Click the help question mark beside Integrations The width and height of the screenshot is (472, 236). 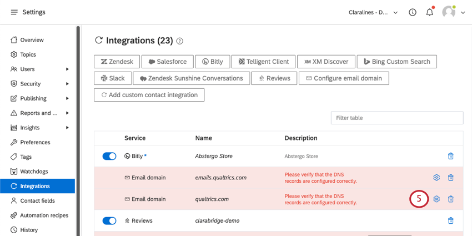[x=179, y=41]
